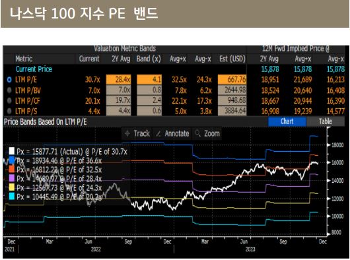Edit the LTM P/BV Est field 2644.98
Image resolution: width=350 pixels, height=260 pixels.
pyautogui.click(x=232, y=90)
